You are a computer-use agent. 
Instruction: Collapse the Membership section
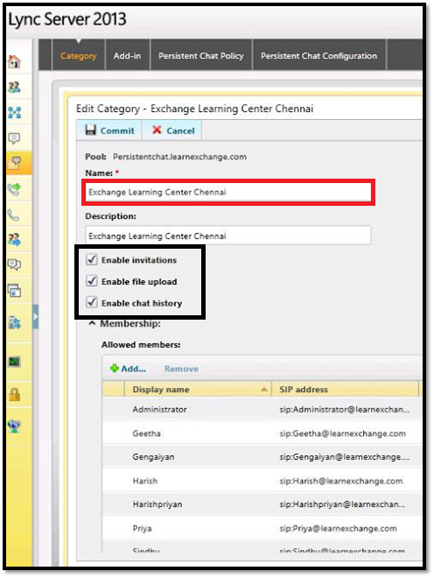[92, 324]
